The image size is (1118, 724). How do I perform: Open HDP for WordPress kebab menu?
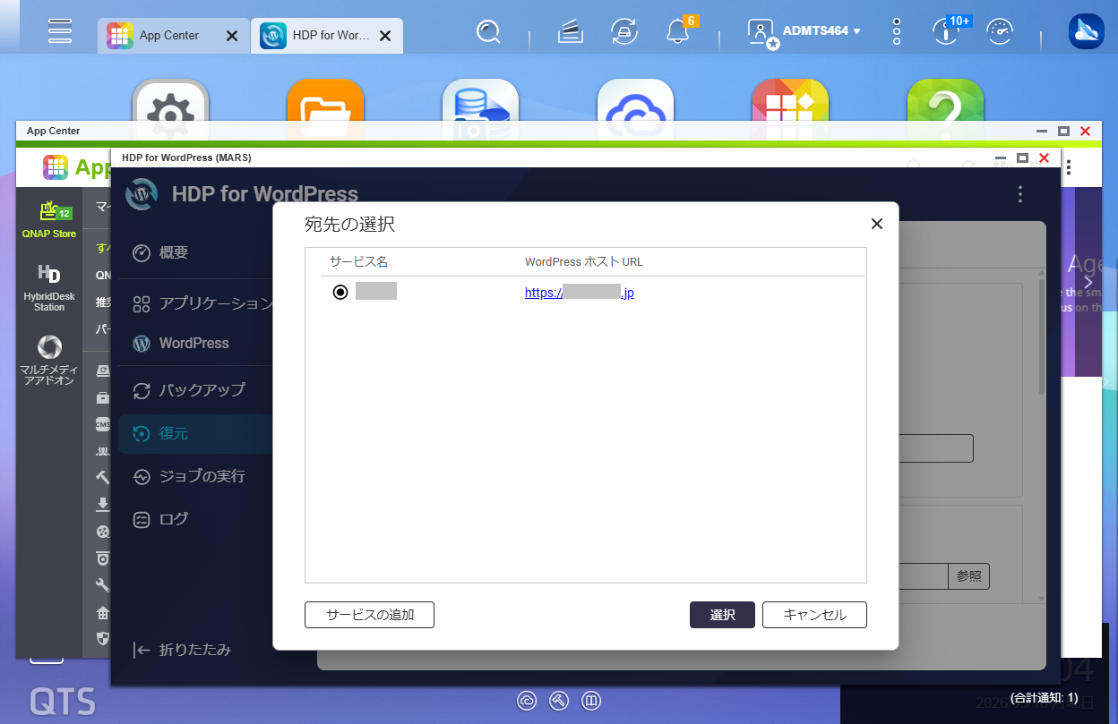click(1019, 194)
